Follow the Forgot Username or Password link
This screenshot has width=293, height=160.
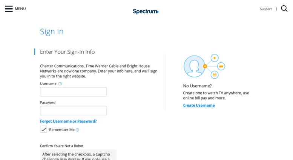point(68,121)
